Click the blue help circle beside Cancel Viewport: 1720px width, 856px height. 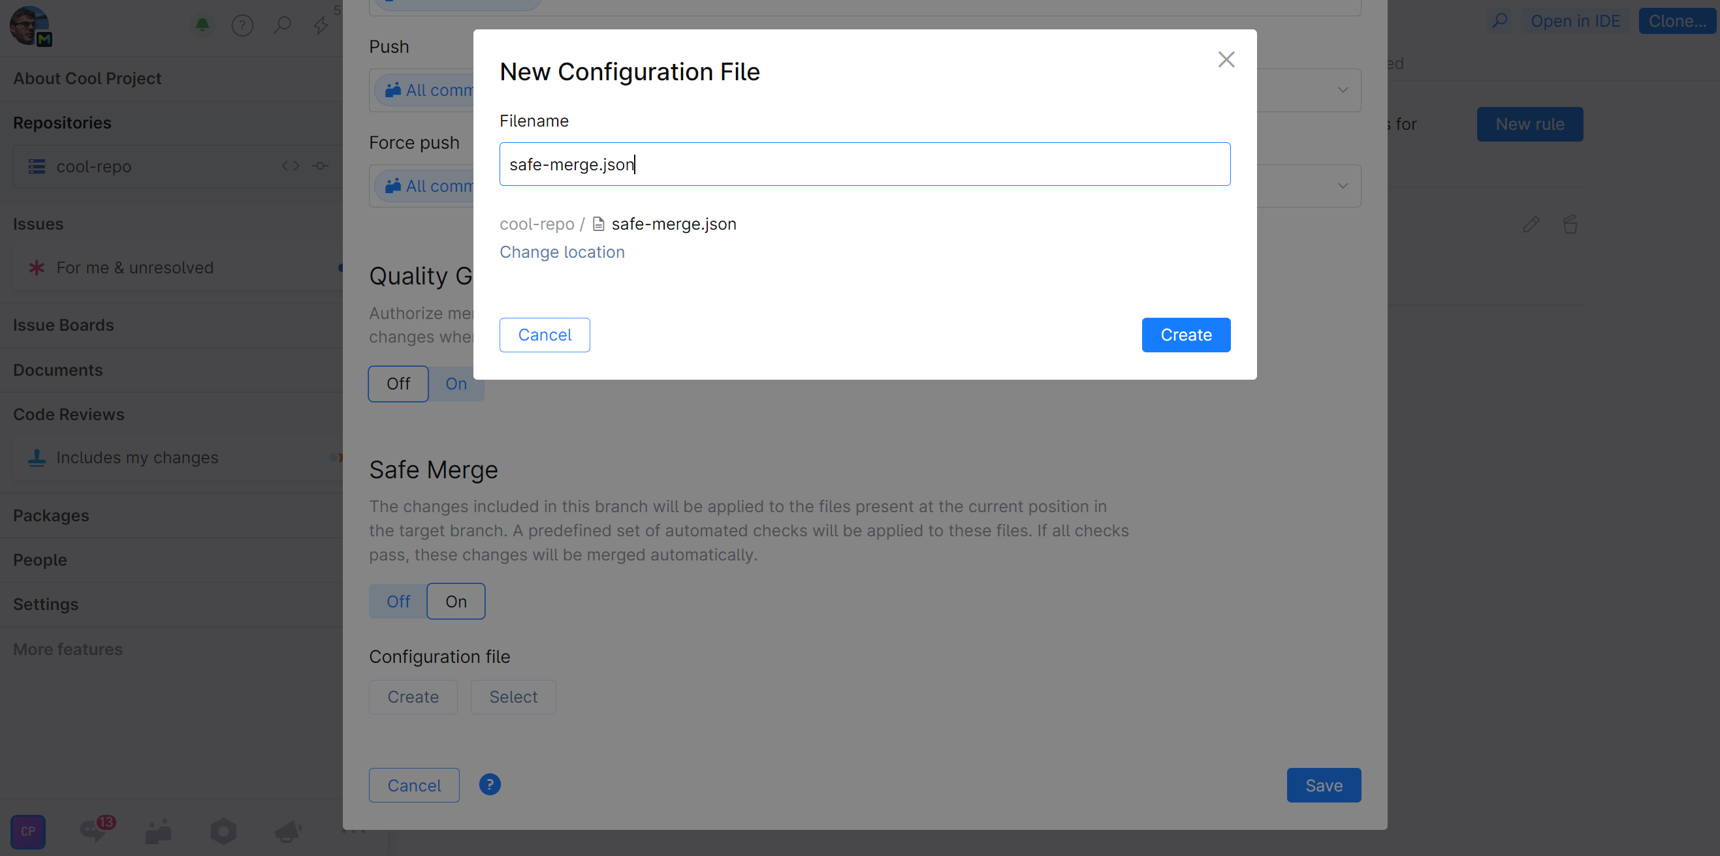click(490, 784)
